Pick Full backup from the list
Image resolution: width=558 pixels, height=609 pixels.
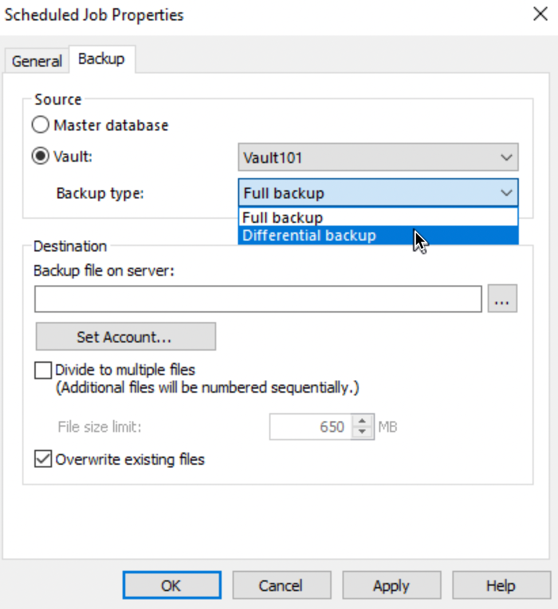point(378,217)
